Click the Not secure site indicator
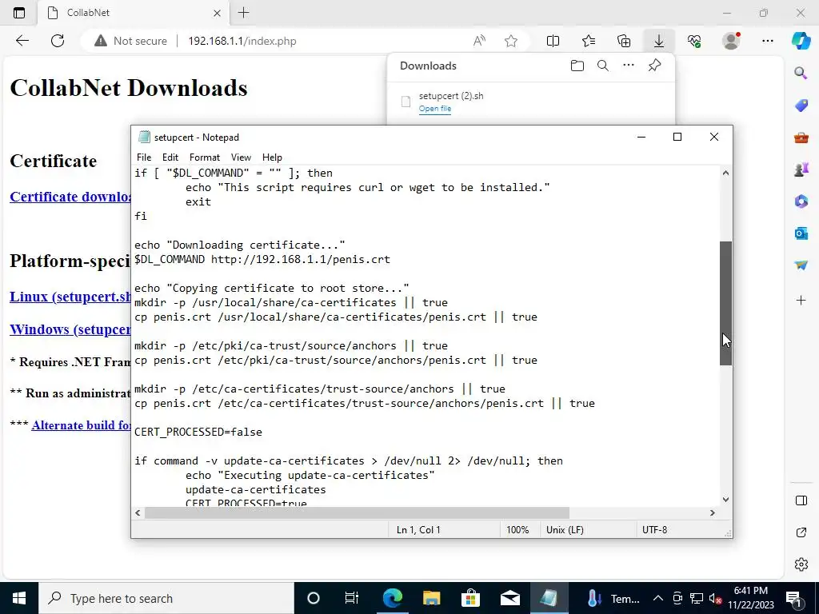 pyautogui.click(x=130, y=41)
